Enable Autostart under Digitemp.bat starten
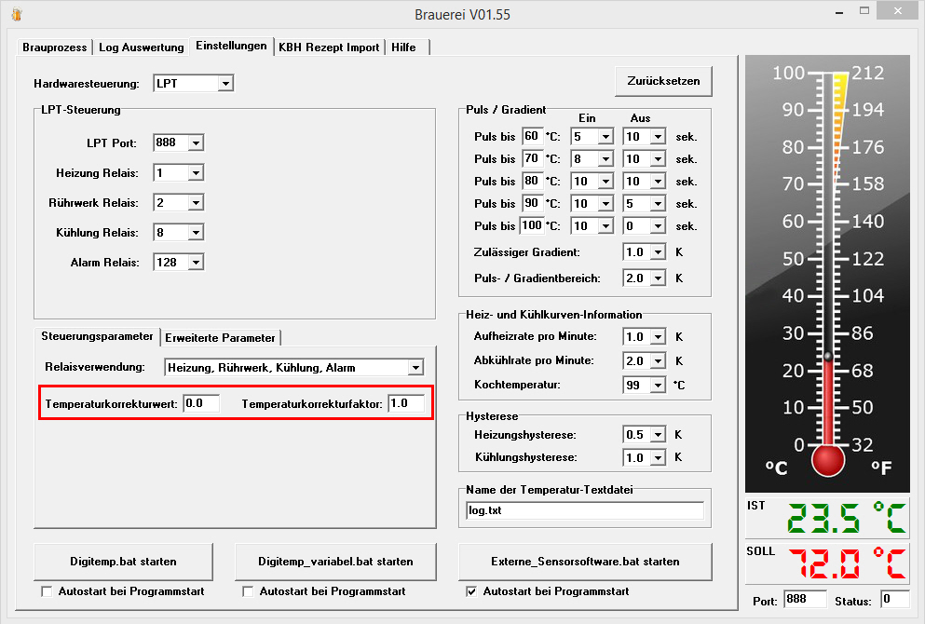The height and width of the screenshot is (624, 925). click(x=48, y=591)
